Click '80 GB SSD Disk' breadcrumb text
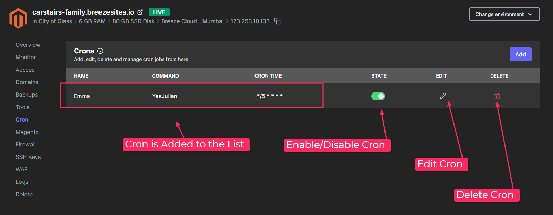The height and width of the screenshot is (215, 553). click(x=133, y=21)
